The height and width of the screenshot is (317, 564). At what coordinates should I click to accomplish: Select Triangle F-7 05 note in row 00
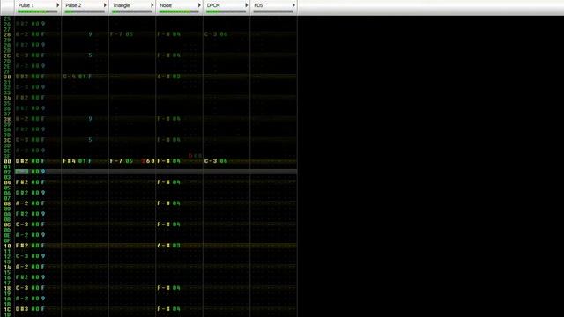point(122,161)
